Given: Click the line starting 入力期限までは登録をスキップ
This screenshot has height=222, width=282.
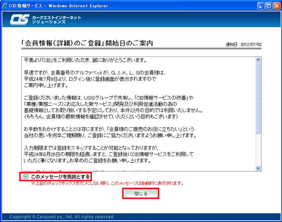Looking at the screenshot, I should coord(91,148).
